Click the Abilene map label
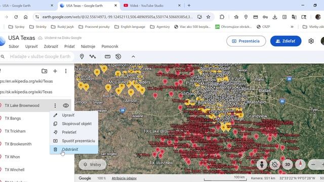 pyautogui.click(x=137, y=116)
